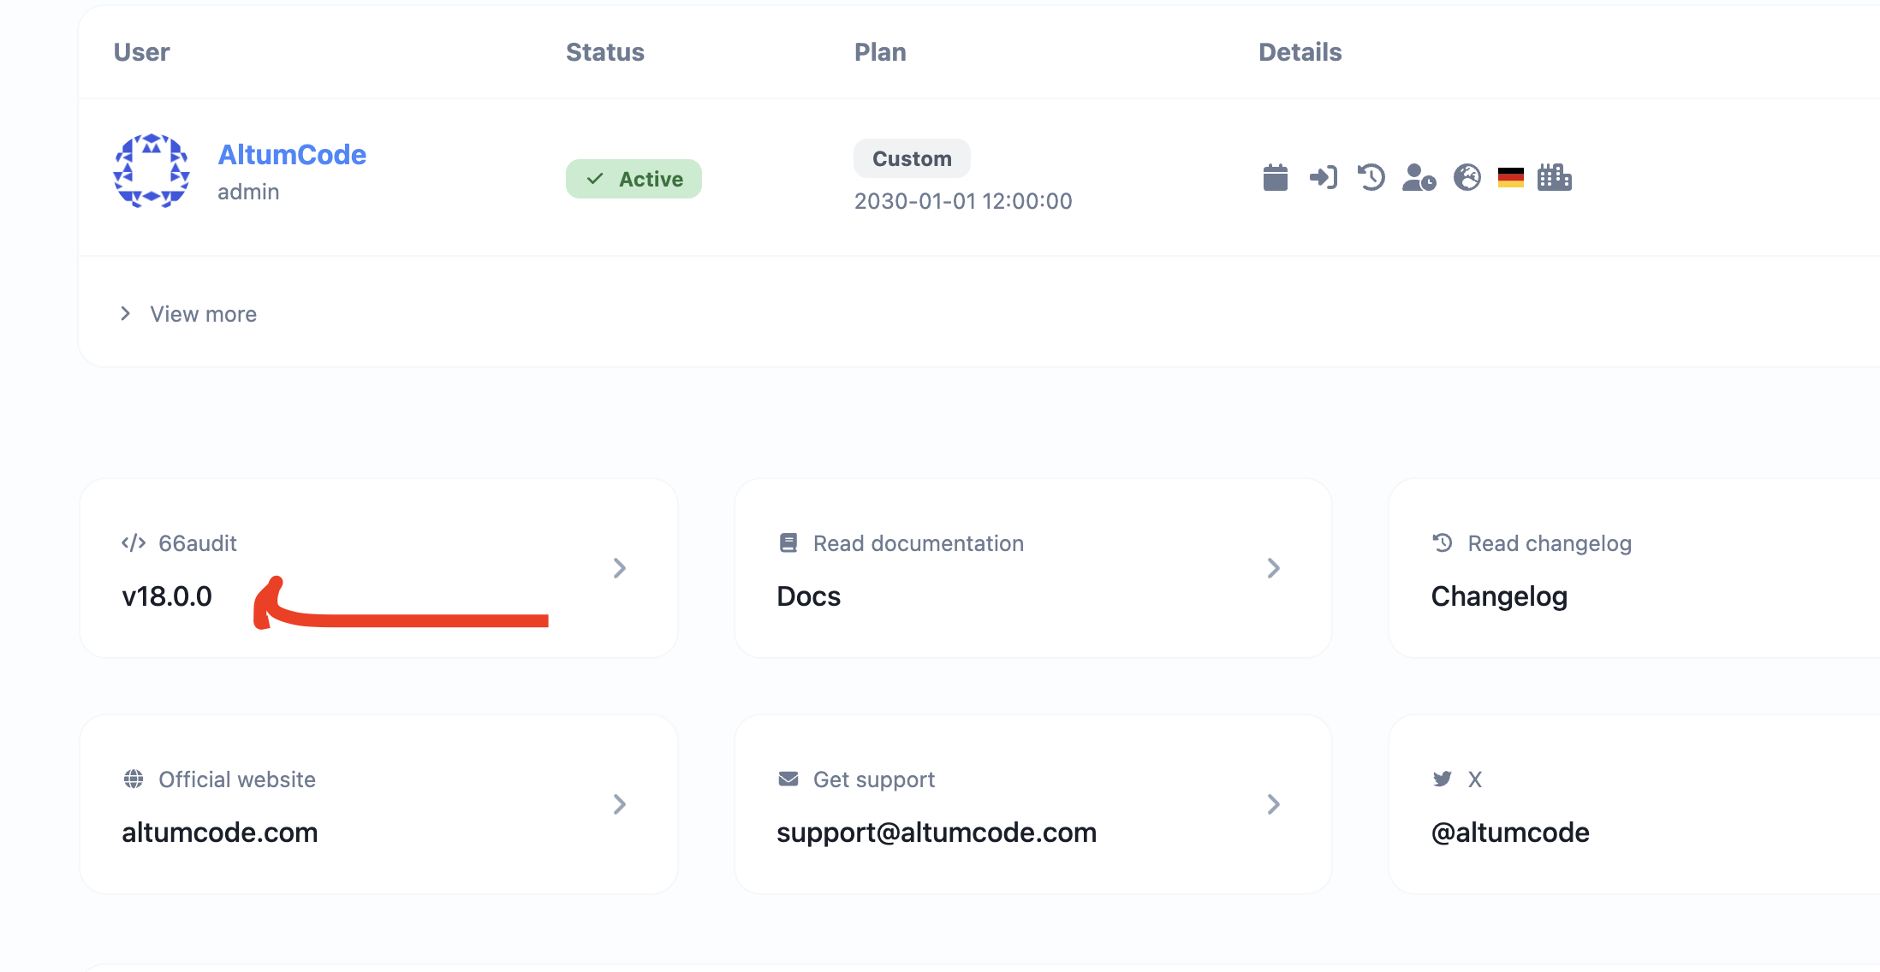Viewport: 1880px width, 972px height.
Task: Click the book icon beside Read documentation
Action: 788,543
